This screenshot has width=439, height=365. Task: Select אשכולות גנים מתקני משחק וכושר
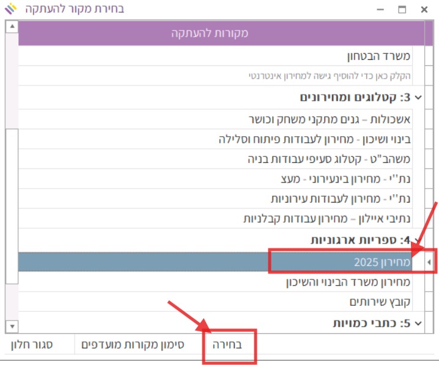click(330, 118)
